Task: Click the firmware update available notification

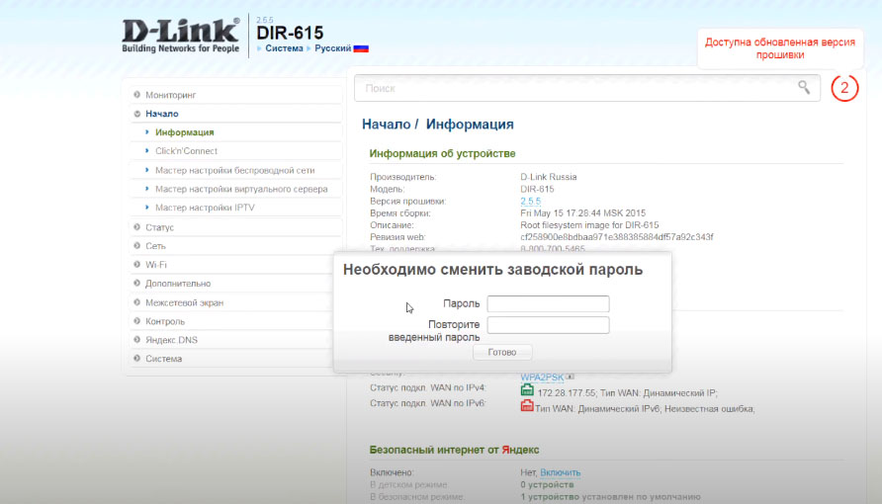Action: click(779, 48)
